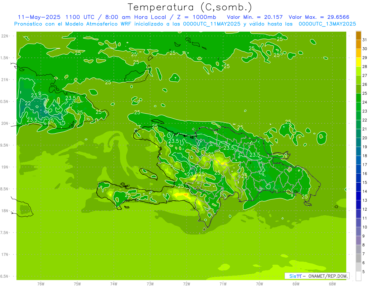Click the '19N' latitude axis label
The width and height of the screenshot is (373, 288).
(5, 167)
